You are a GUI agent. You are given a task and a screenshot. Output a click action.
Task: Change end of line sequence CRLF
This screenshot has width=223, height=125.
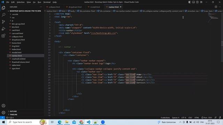click(x=190, y=118)
